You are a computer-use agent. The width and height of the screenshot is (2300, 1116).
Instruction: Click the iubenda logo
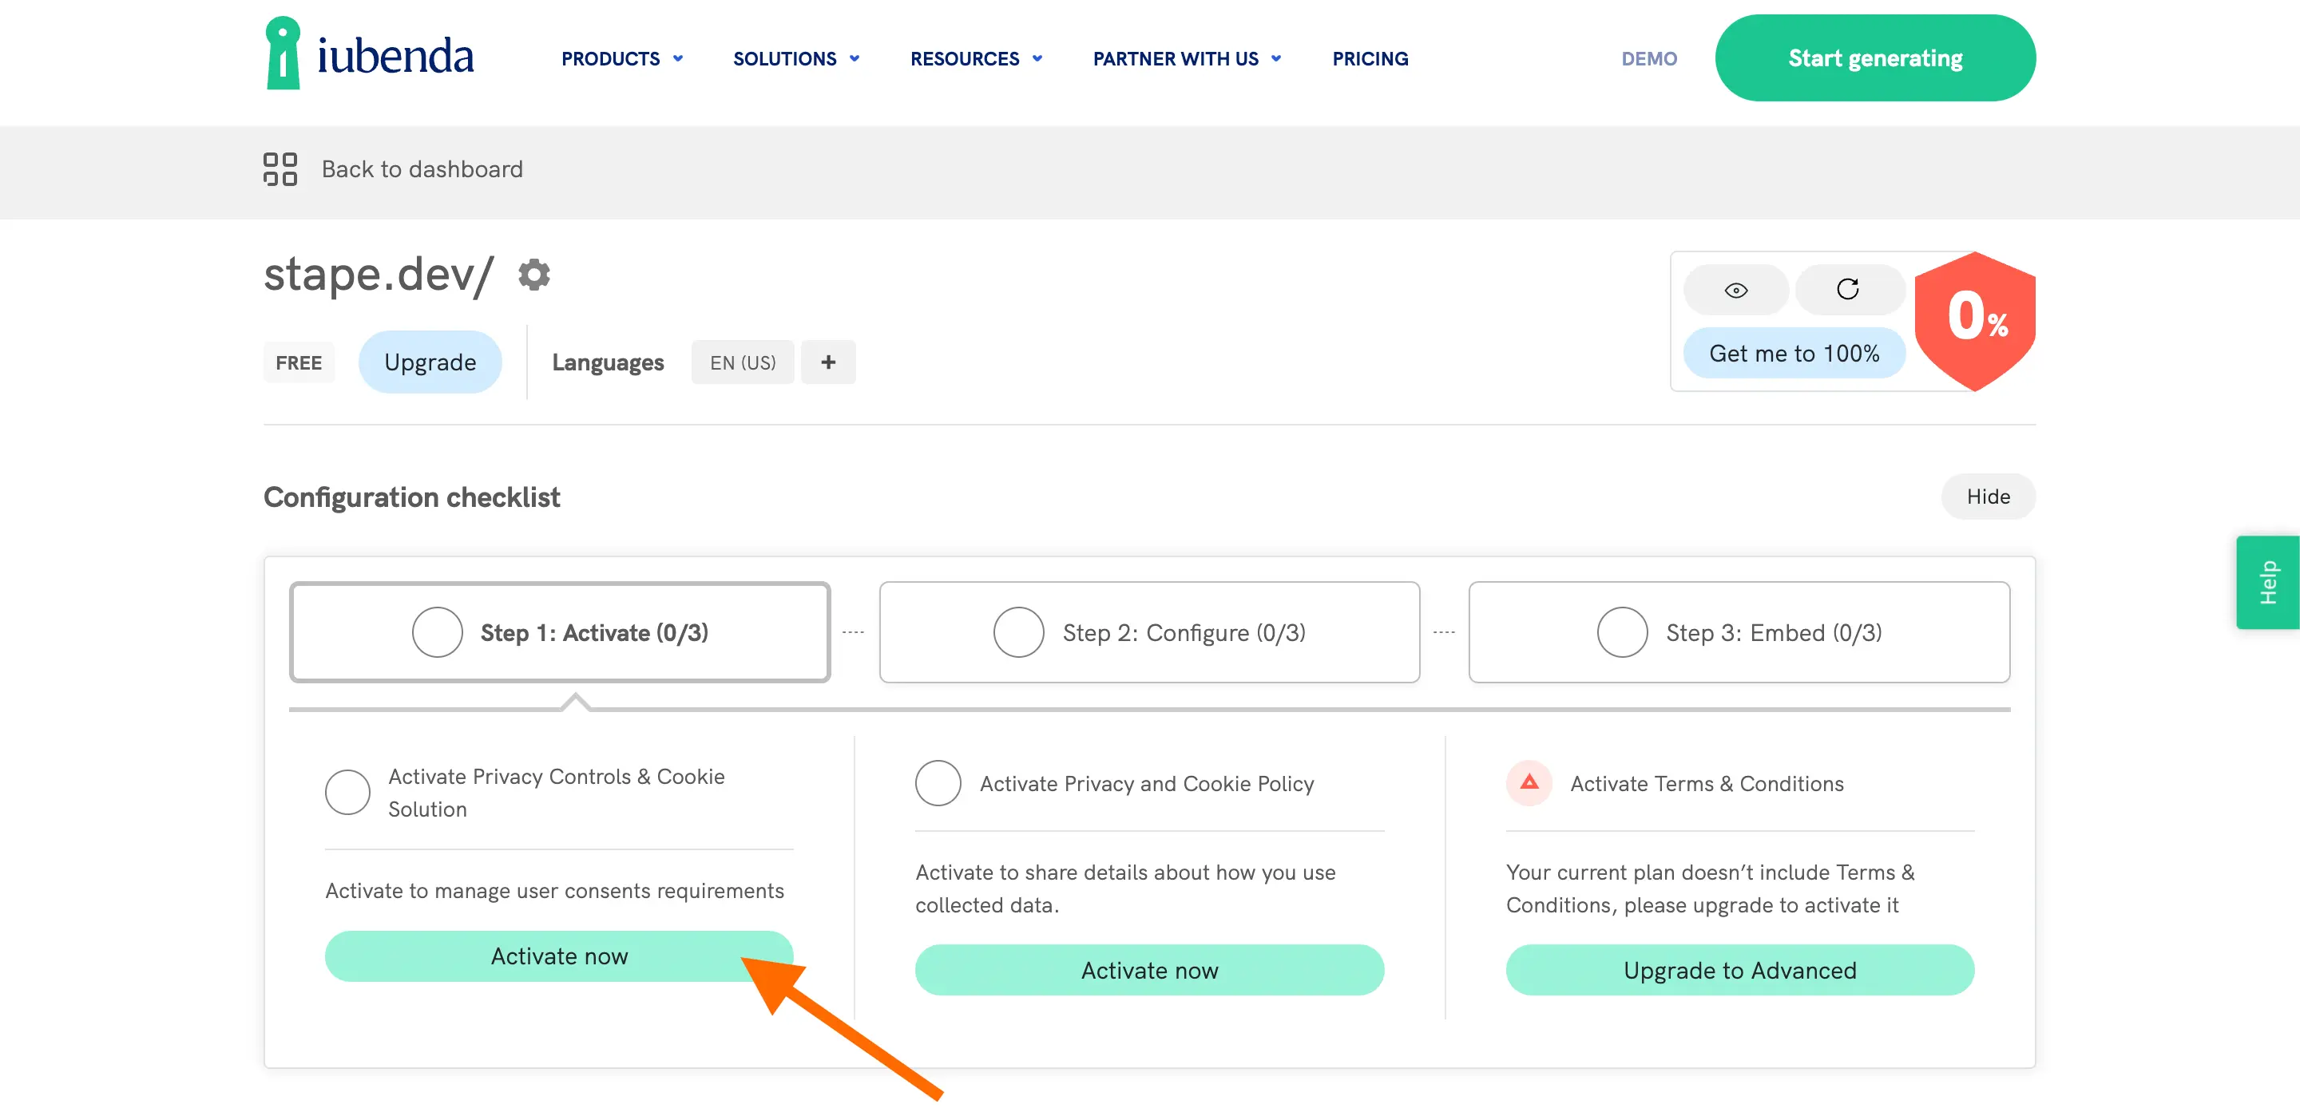(x=370, y=53)
